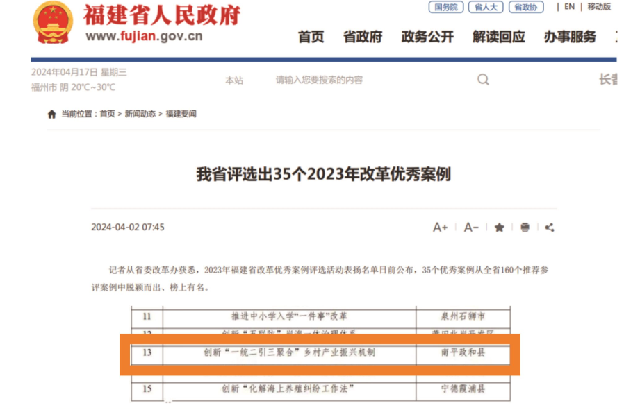Open the 省政府 navigation menu

click(x=362, y=37)
